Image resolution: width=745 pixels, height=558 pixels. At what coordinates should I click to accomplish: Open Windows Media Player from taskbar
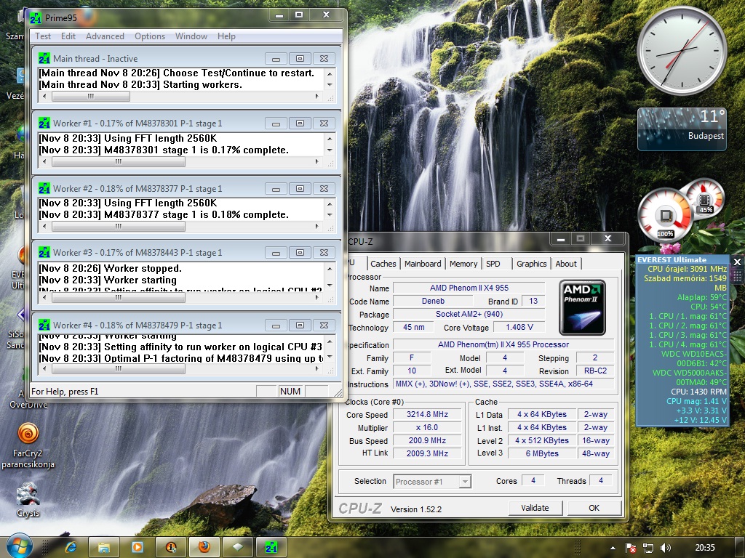138,548
